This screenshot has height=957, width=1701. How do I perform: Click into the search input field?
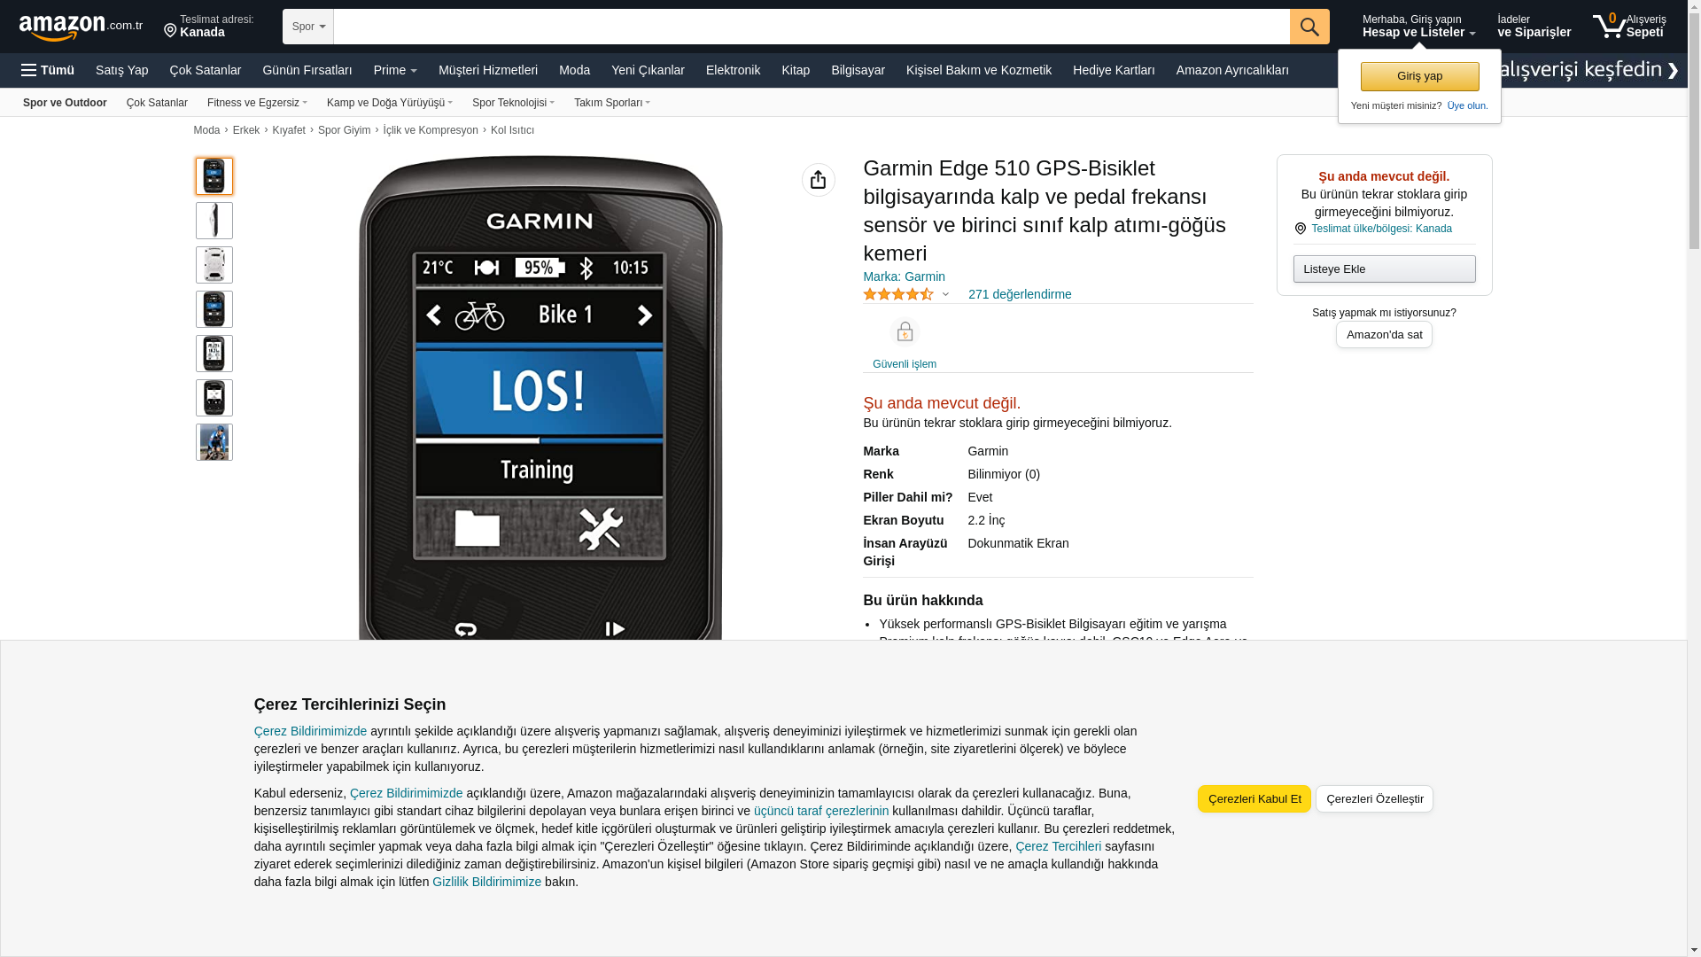pyautogui.click(x=812, y=27)
